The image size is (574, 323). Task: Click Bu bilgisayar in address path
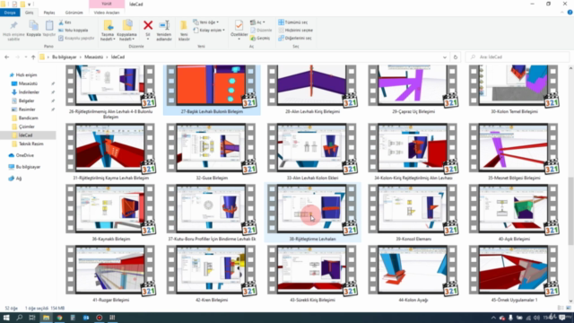click(64, 57)
